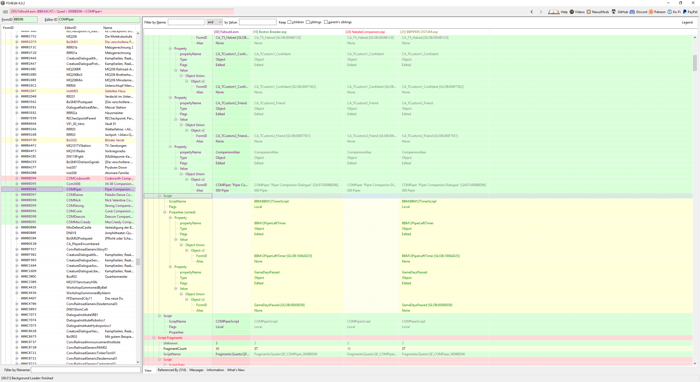The height and width of the screenshot is (382, 700).
Task: Open the Information tab
Action: pyautogui.click(x=215, y=370)
